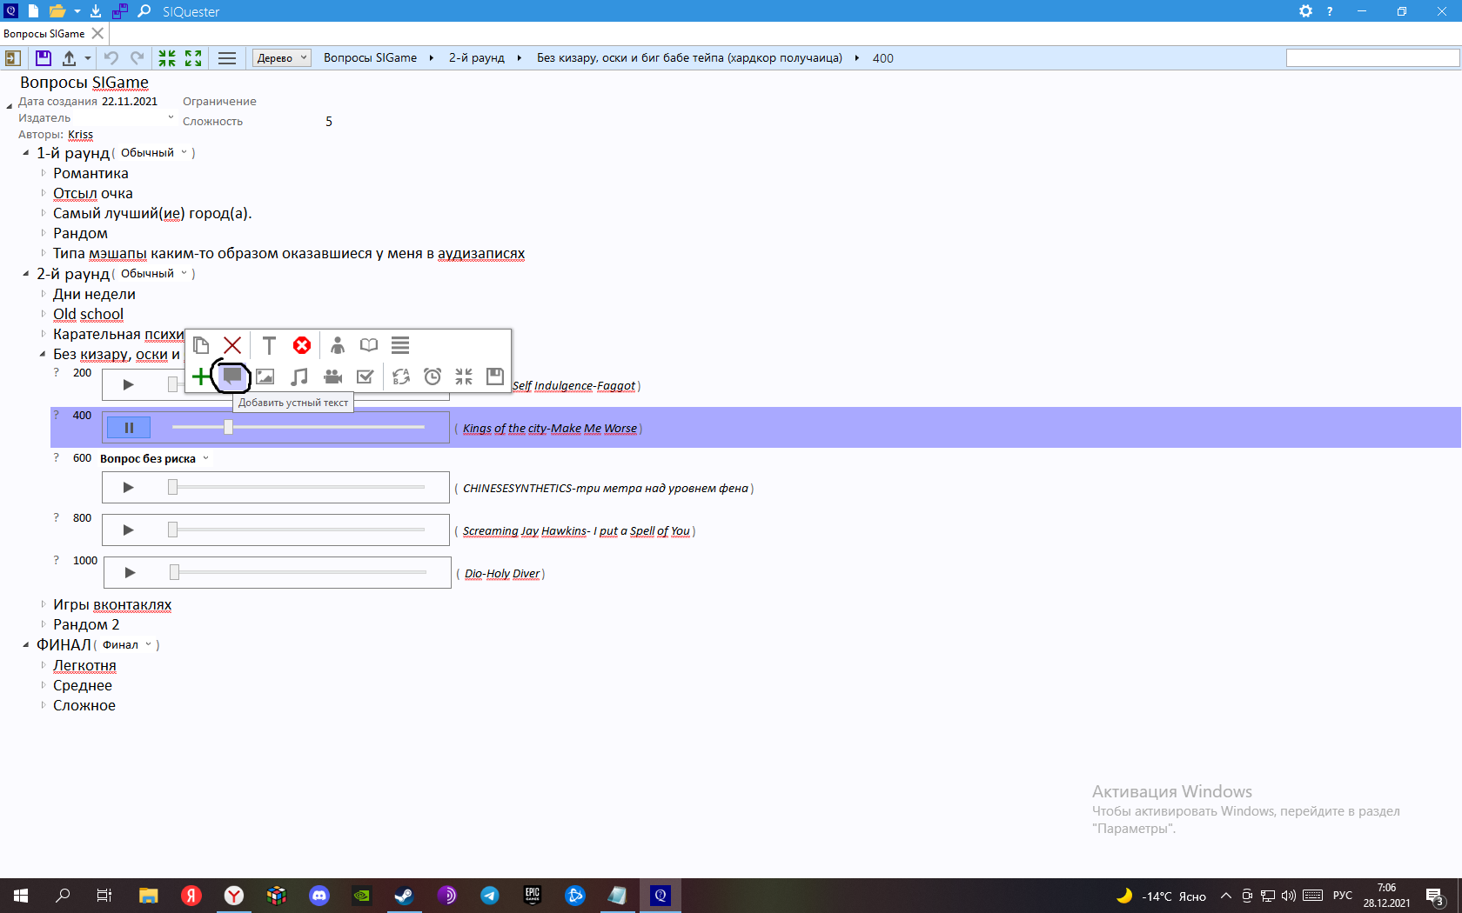1462x913 pixels.
Task: Open help question mark in title bar
Action: pyautogui.click(x=1330, y=11)
